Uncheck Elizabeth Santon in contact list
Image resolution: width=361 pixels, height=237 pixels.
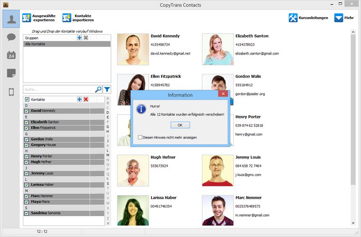click(x=27, y=122)
